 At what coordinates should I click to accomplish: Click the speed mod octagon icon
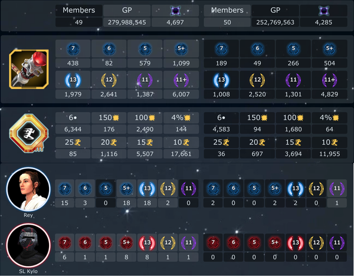click(29, 133)
